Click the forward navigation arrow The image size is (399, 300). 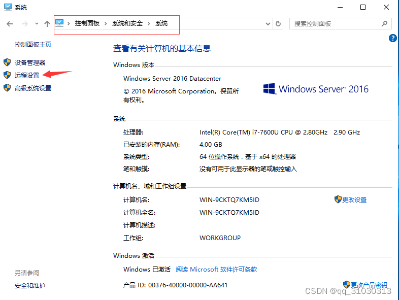pyautogui.click(x=25, y=24)
